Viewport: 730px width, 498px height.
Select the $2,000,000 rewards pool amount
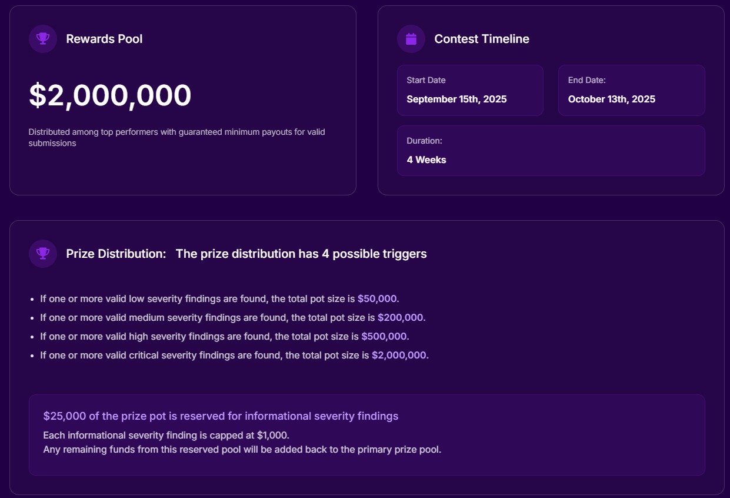(110, 95)
